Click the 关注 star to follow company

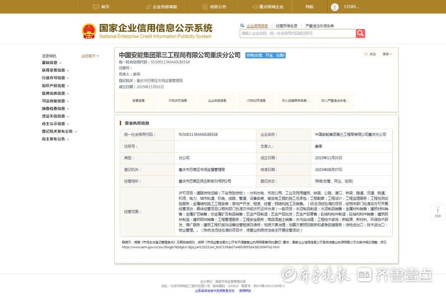pos(370,54)
